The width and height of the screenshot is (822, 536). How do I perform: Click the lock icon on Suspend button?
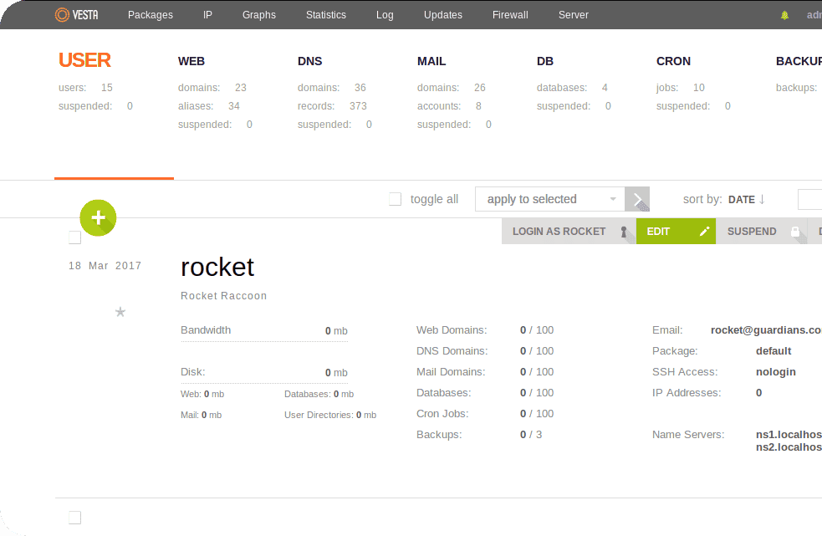click(794, 232)
